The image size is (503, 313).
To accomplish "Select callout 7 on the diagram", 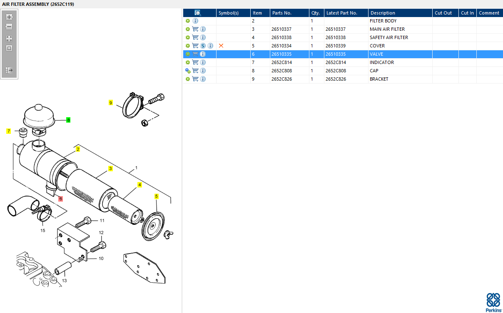I will click(x=9, y=131).
